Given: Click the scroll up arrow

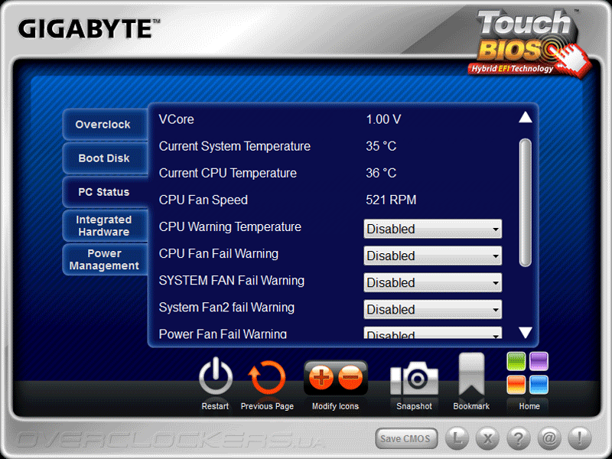Looking at the screenshot, I should [x=526, y=117].
